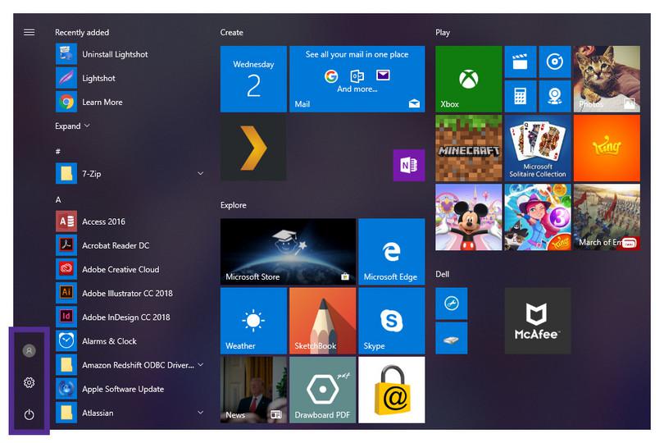Launch the Minecraft tile
Image resolution: width=664 pixels, height=443 pixels.
(468, 148)
